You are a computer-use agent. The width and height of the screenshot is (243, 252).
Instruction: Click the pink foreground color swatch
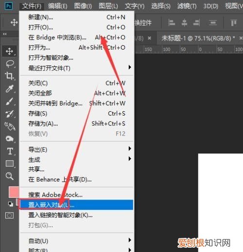point(14,192)
